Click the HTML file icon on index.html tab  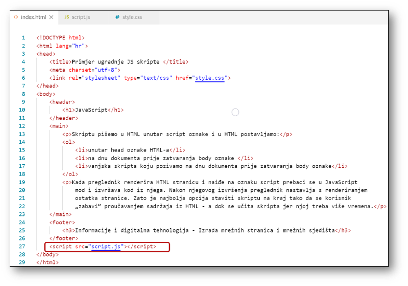pos(16,17)
